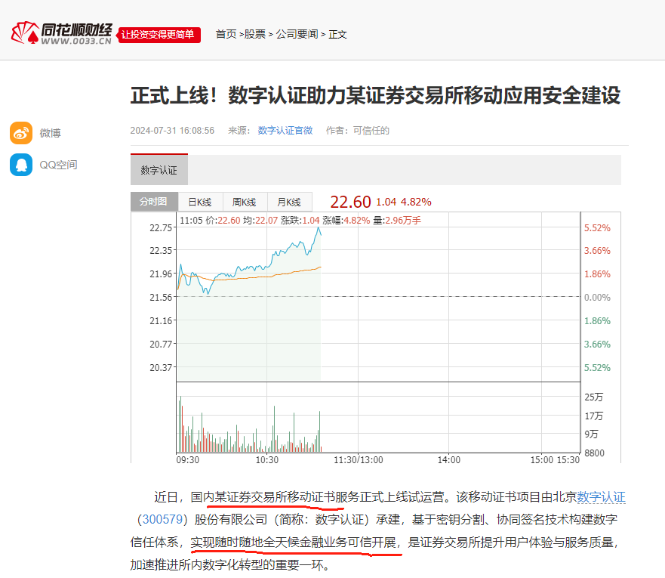Click the 25万 volume axis label
The height and width of the screenshot is (578, 665).
593,397
